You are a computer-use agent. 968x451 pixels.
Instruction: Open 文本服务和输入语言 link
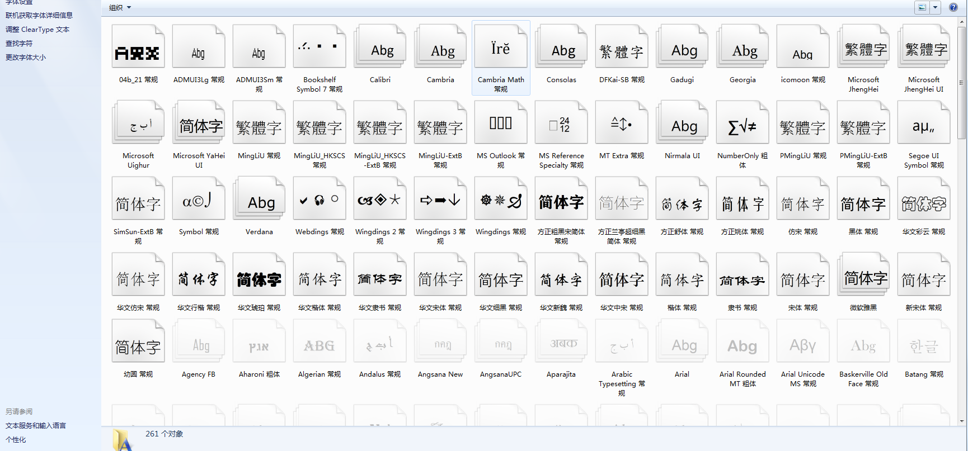[x=36, y=426]
